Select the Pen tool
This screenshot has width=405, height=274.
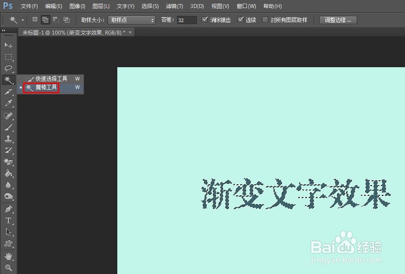point(8,209)
